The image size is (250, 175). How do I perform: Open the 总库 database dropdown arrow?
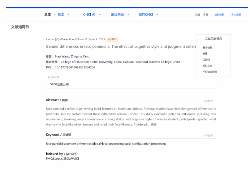tap(54, 14)
